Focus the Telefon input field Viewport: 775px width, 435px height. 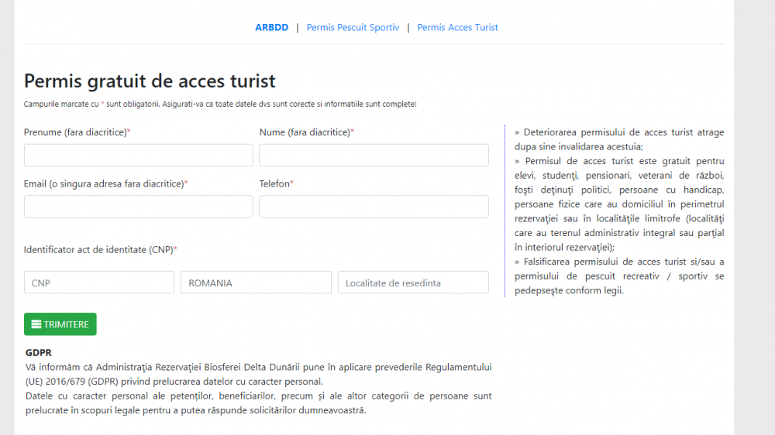[x=374, y=207]
